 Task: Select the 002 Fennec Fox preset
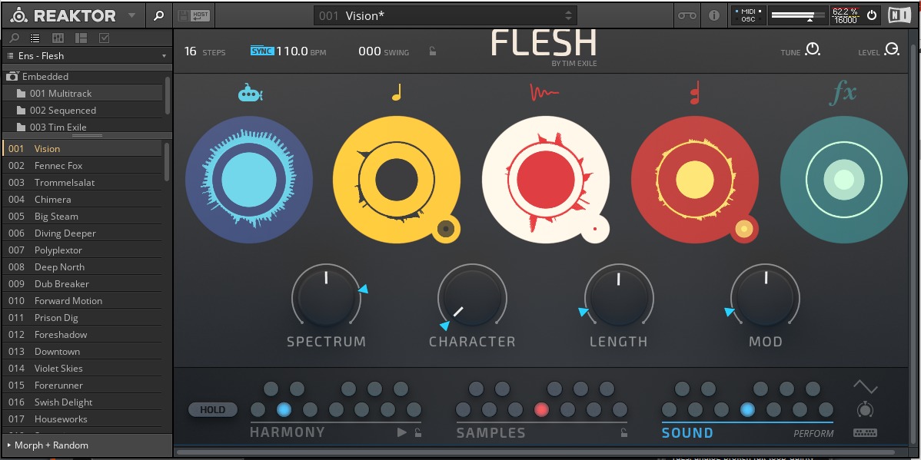(82, 165)
